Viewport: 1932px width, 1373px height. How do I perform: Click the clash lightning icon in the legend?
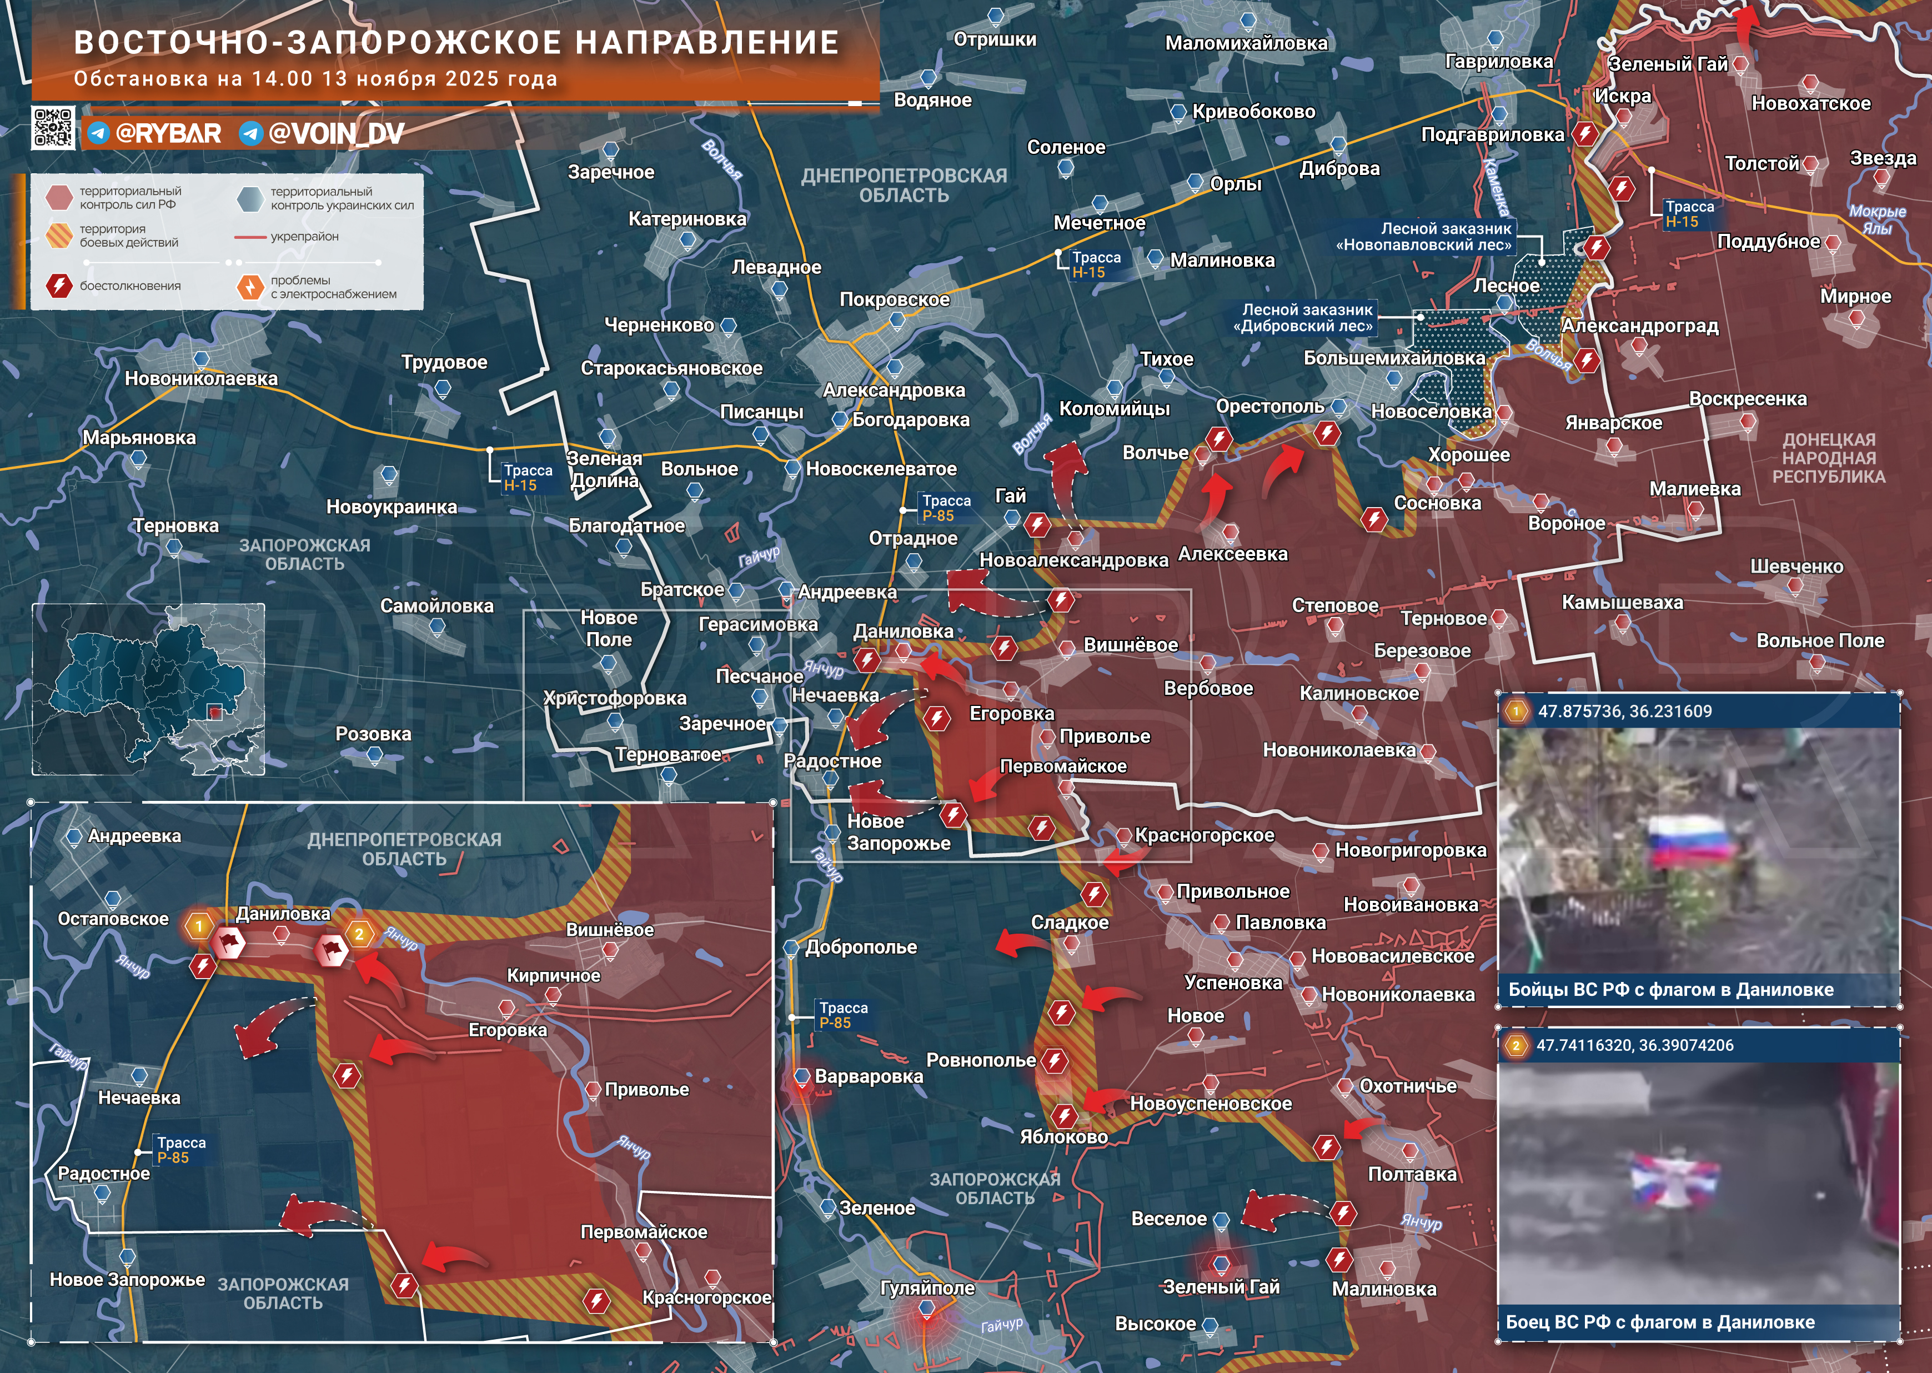(58, 285)
